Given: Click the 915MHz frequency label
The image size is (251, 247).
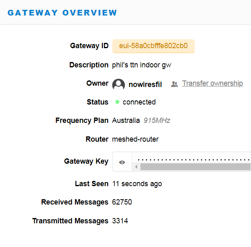Looking at the screenshot, I should tap(157, 120).
